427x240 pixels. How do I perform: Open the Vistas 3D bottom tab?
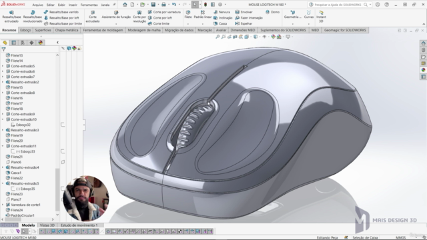click(x=47, y=225)
